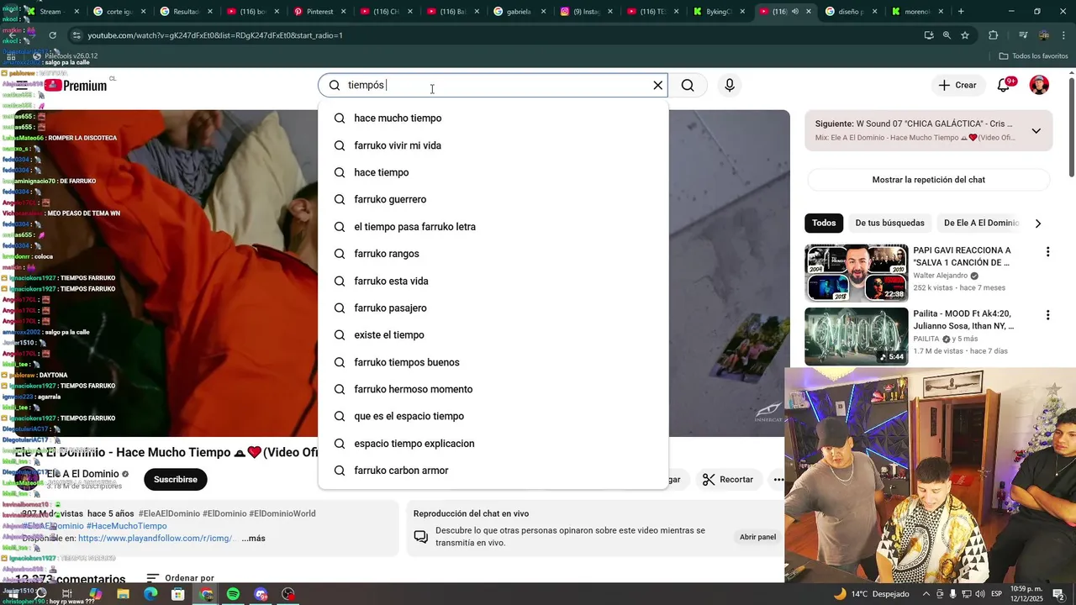Open more actions ellipsis beside Recortar

pyautogui.click(x=778, y=480)
